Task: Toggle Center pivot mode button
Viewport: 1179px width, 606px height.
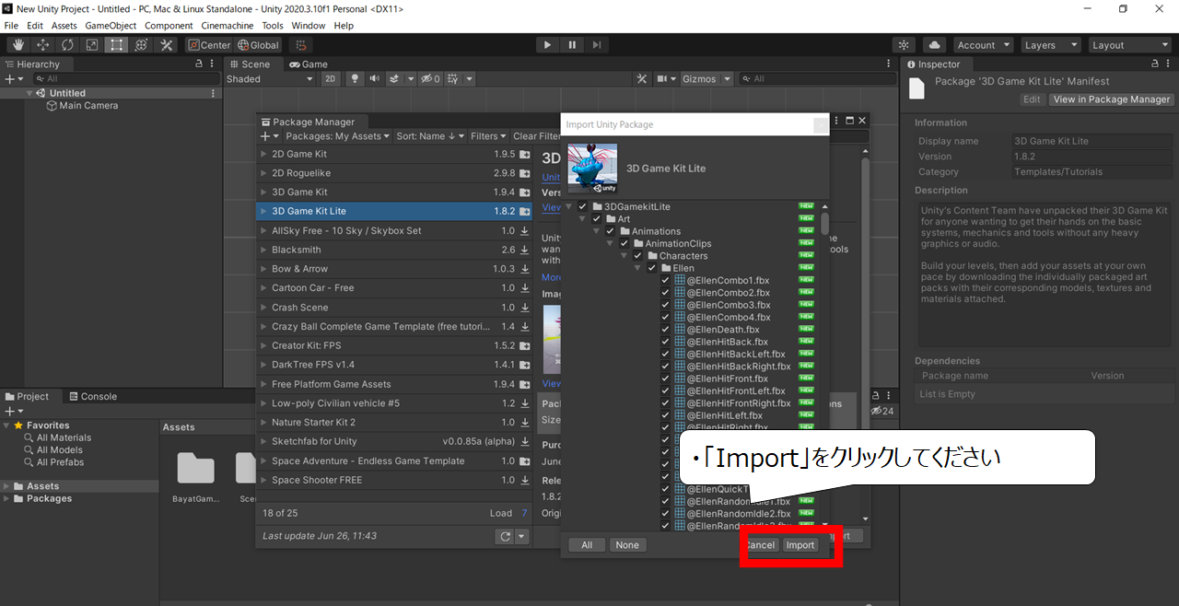Action: tap(209, 45)
